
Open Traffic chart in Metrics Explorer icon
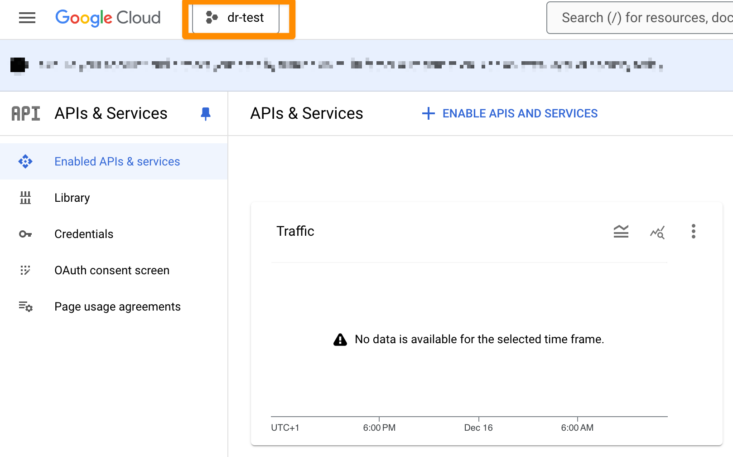tap(657, 232)
